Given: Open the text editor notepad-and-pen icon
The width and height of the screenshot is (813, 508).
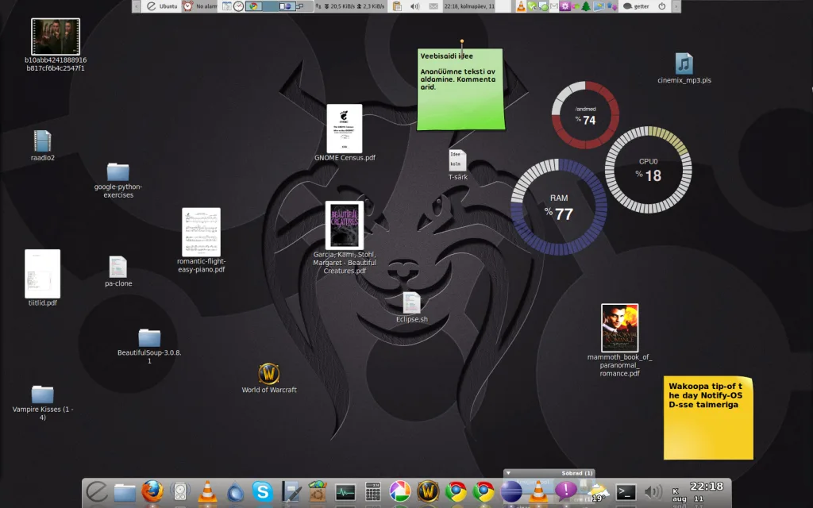Looking at the screenshot, I should (291, 491).
